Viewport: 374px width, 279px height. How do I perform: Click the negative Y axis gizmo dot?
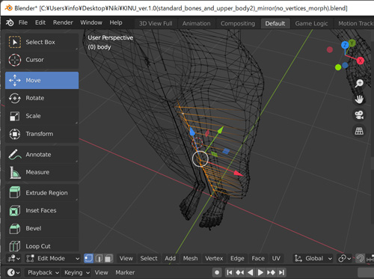click(x=338, y=67)
